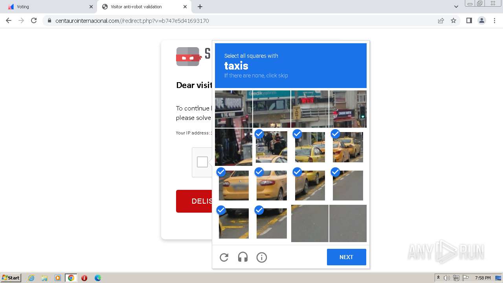Open the media player taskbar icon
503x283 pixels.
58,278
